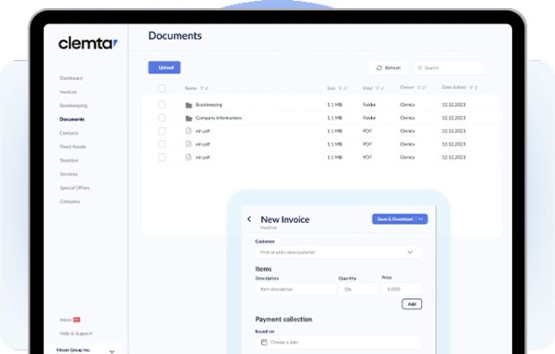Click the Payment collection heading

284,319
